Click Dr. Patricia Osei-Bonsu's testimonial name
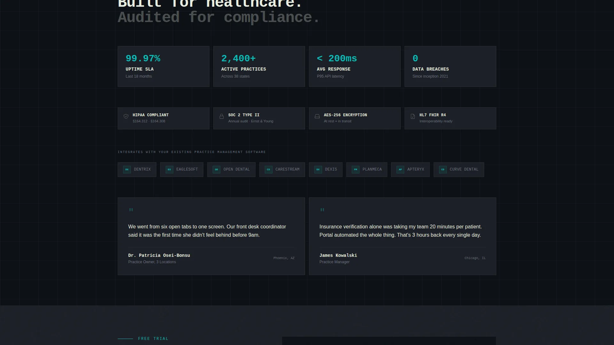The image size is (614, 345). pyautogui.click(x=159, y=255)
